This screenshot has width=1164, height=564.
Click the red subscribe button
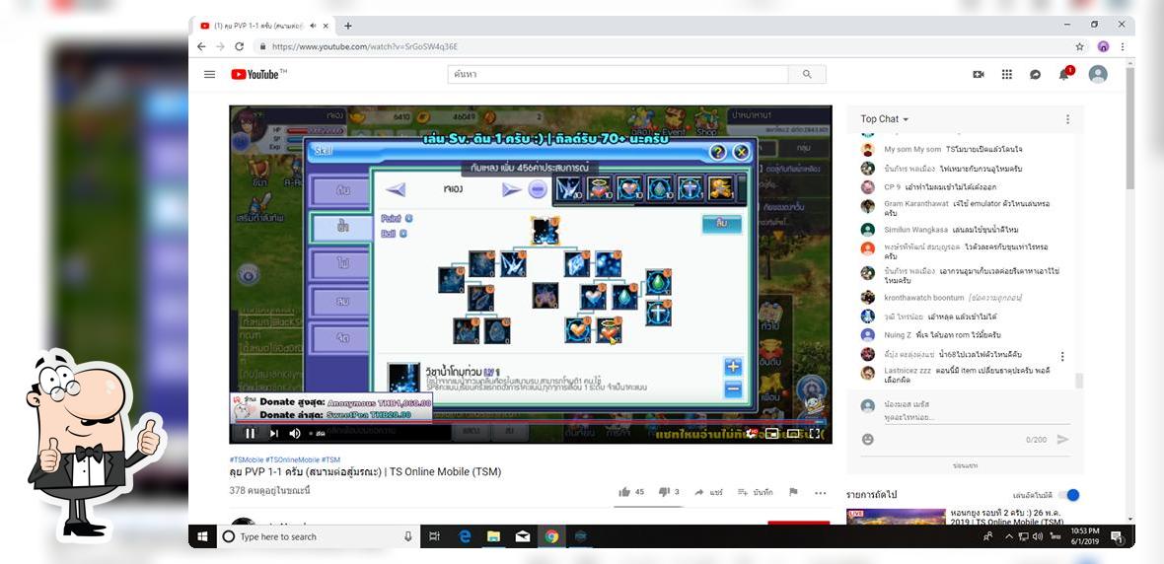coord(798,523)
